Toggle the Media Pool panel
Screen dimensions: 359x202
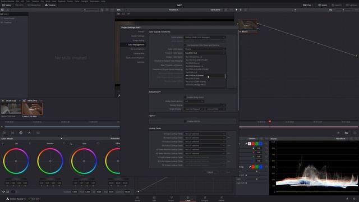click(34, 5)
